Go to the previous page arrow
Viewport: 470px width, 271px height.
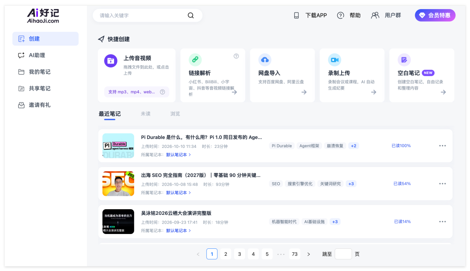pyautogui.click(x=198, y=254)
